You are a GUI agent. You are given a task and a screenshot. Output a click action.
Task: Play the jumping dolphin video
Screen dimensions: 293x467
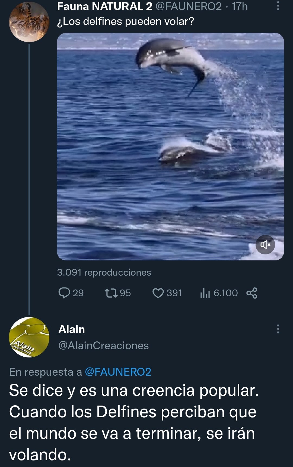[170, 147]
